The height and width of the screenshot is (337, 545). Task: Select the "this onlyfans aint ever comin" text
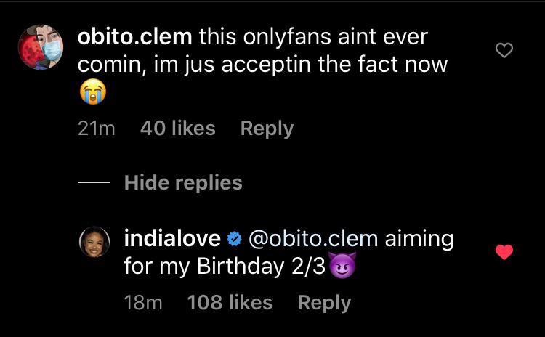(x=312, y=36)
